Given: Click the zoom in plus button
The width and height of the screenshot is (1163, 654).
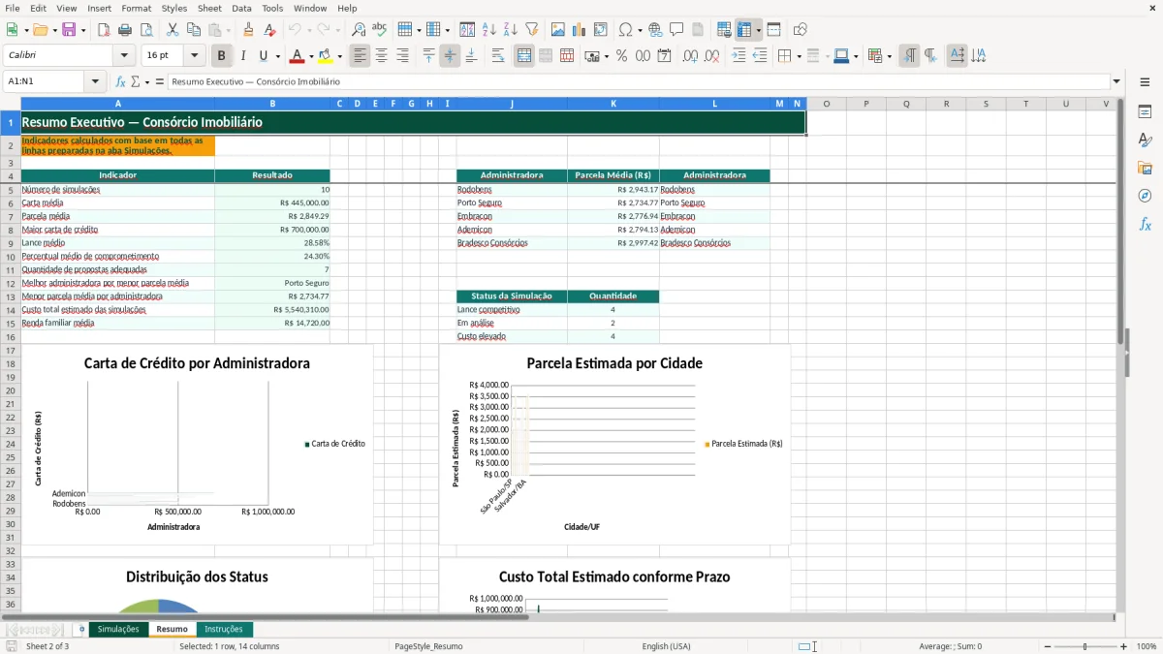Looking at the screenshot, I should (1124, 646).
